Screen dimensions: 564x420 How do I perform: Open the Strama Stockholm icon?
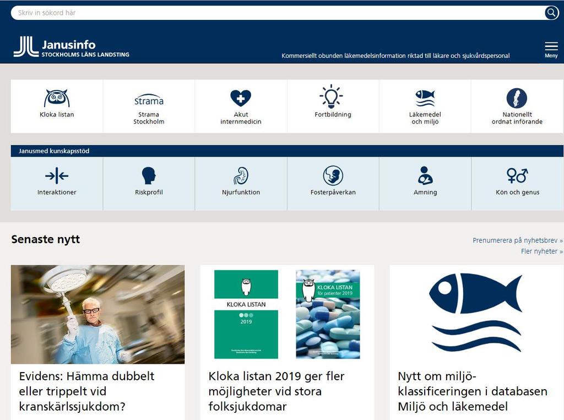click(x=149, y=100)
